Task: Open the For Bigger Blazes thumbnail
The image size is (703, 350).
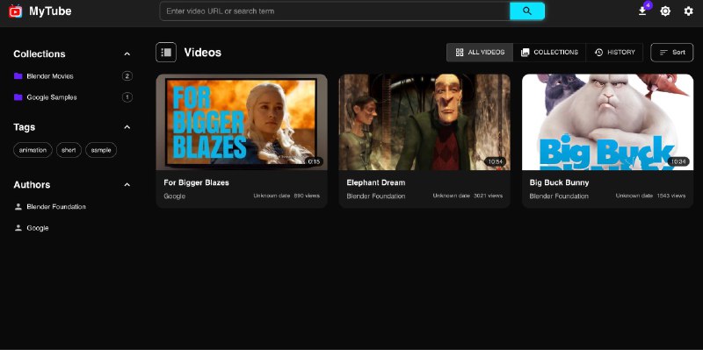Action: (242, 122)
